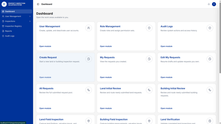Image resolution: width=221 pixels, height=124 pixels.
Task: Click the shield icon on Audit Logs card
Action: click(x=210, y=28)
